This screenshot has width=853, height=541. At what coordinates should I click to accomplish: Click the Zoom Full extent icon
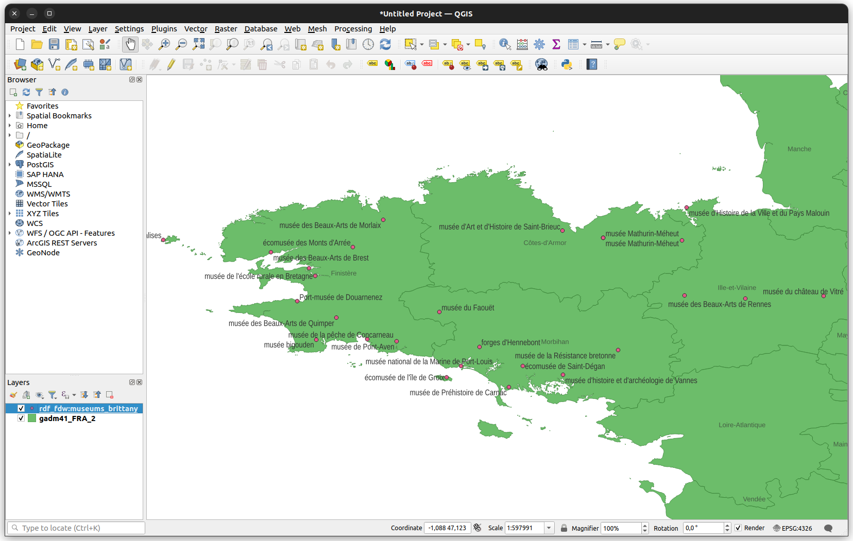(x=198, y=45)
